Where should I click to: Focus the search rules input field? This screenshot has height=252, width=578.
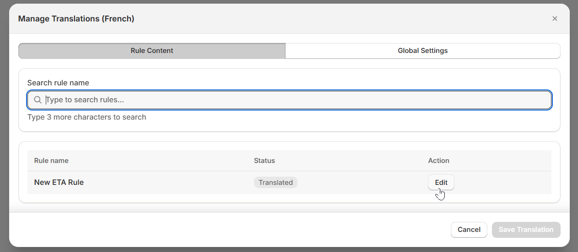point(293,100)
